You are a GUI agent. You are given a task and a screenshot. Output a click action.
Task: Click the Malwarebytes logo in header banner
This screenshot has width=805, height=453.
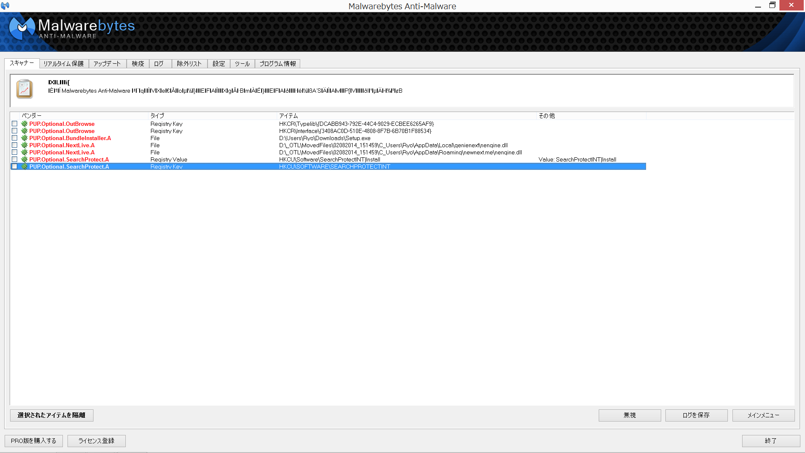[72, 29]
